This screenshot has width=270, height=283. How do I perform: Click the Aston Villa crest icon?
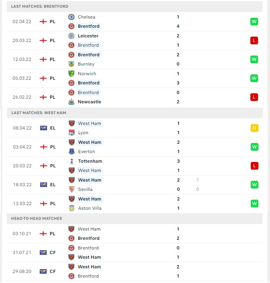click(x=72, y=208)
